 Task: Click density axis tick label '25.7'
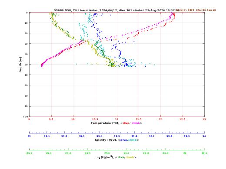(x=126, y=153)
